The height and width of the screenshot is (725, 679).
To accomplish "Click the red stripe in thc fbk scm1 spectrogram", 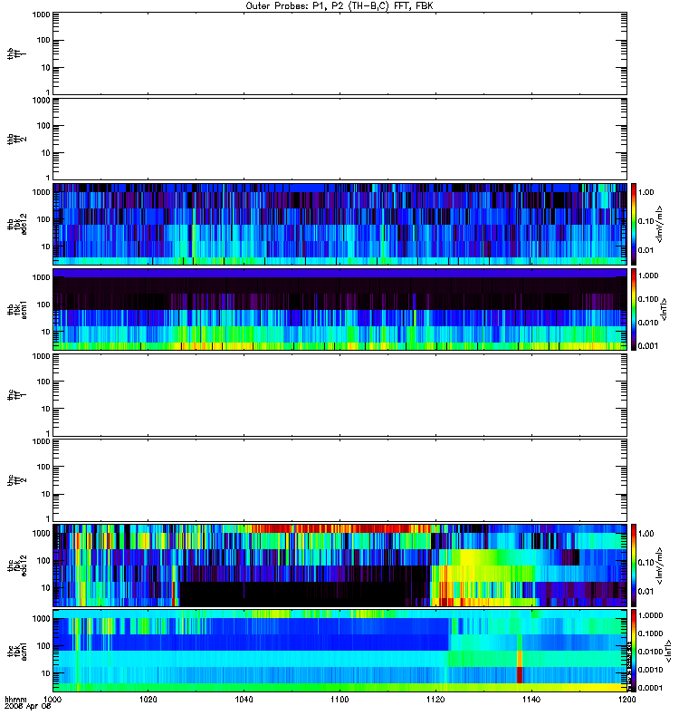I will (520, 674).
